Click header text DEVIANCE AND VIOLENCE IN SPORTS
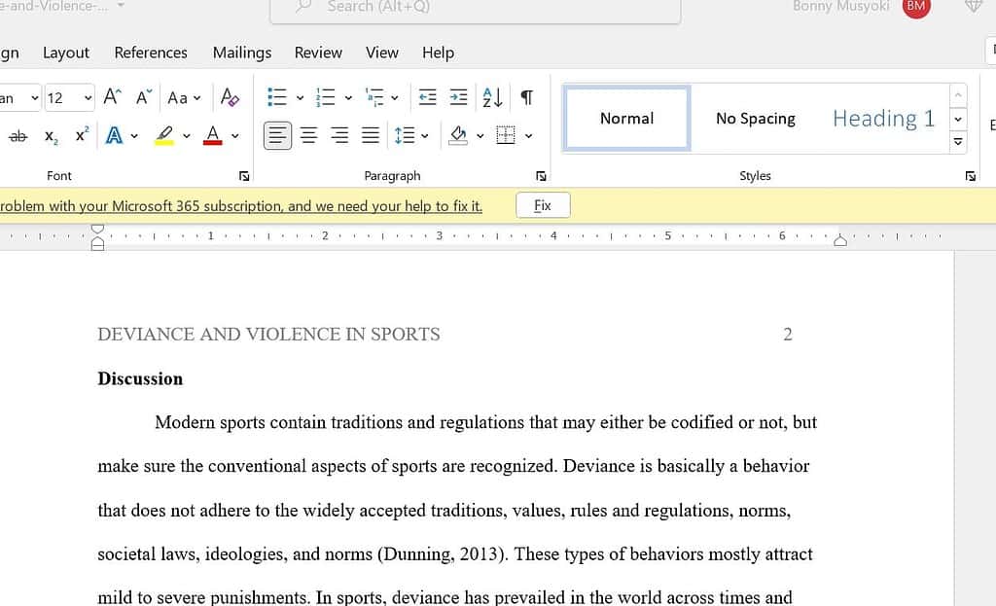996x606 pixels. (x=268, y=334)
